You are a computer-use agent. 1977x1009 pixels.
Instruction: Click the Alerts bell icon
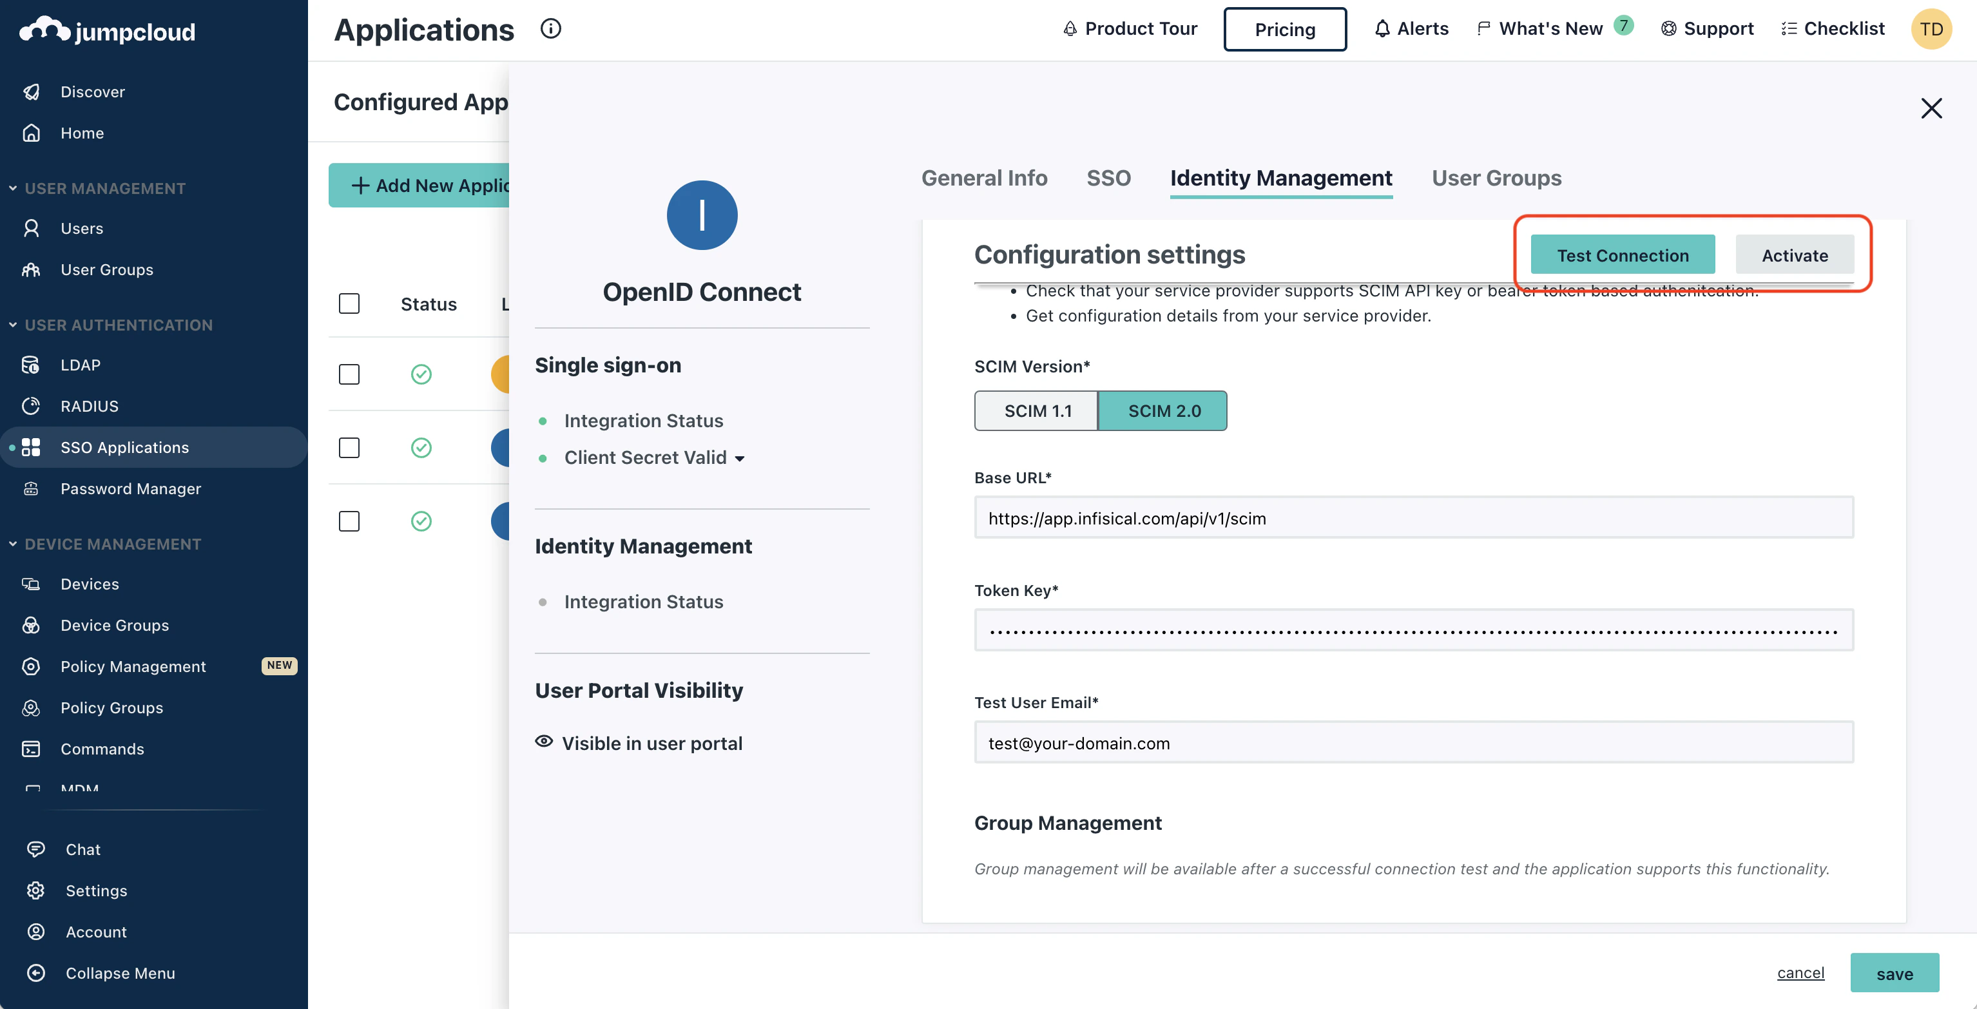coord(1382,29)
